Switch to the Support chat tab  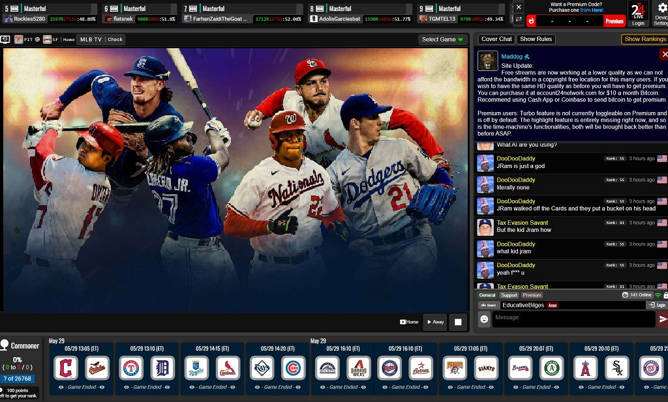coord(509,295)
